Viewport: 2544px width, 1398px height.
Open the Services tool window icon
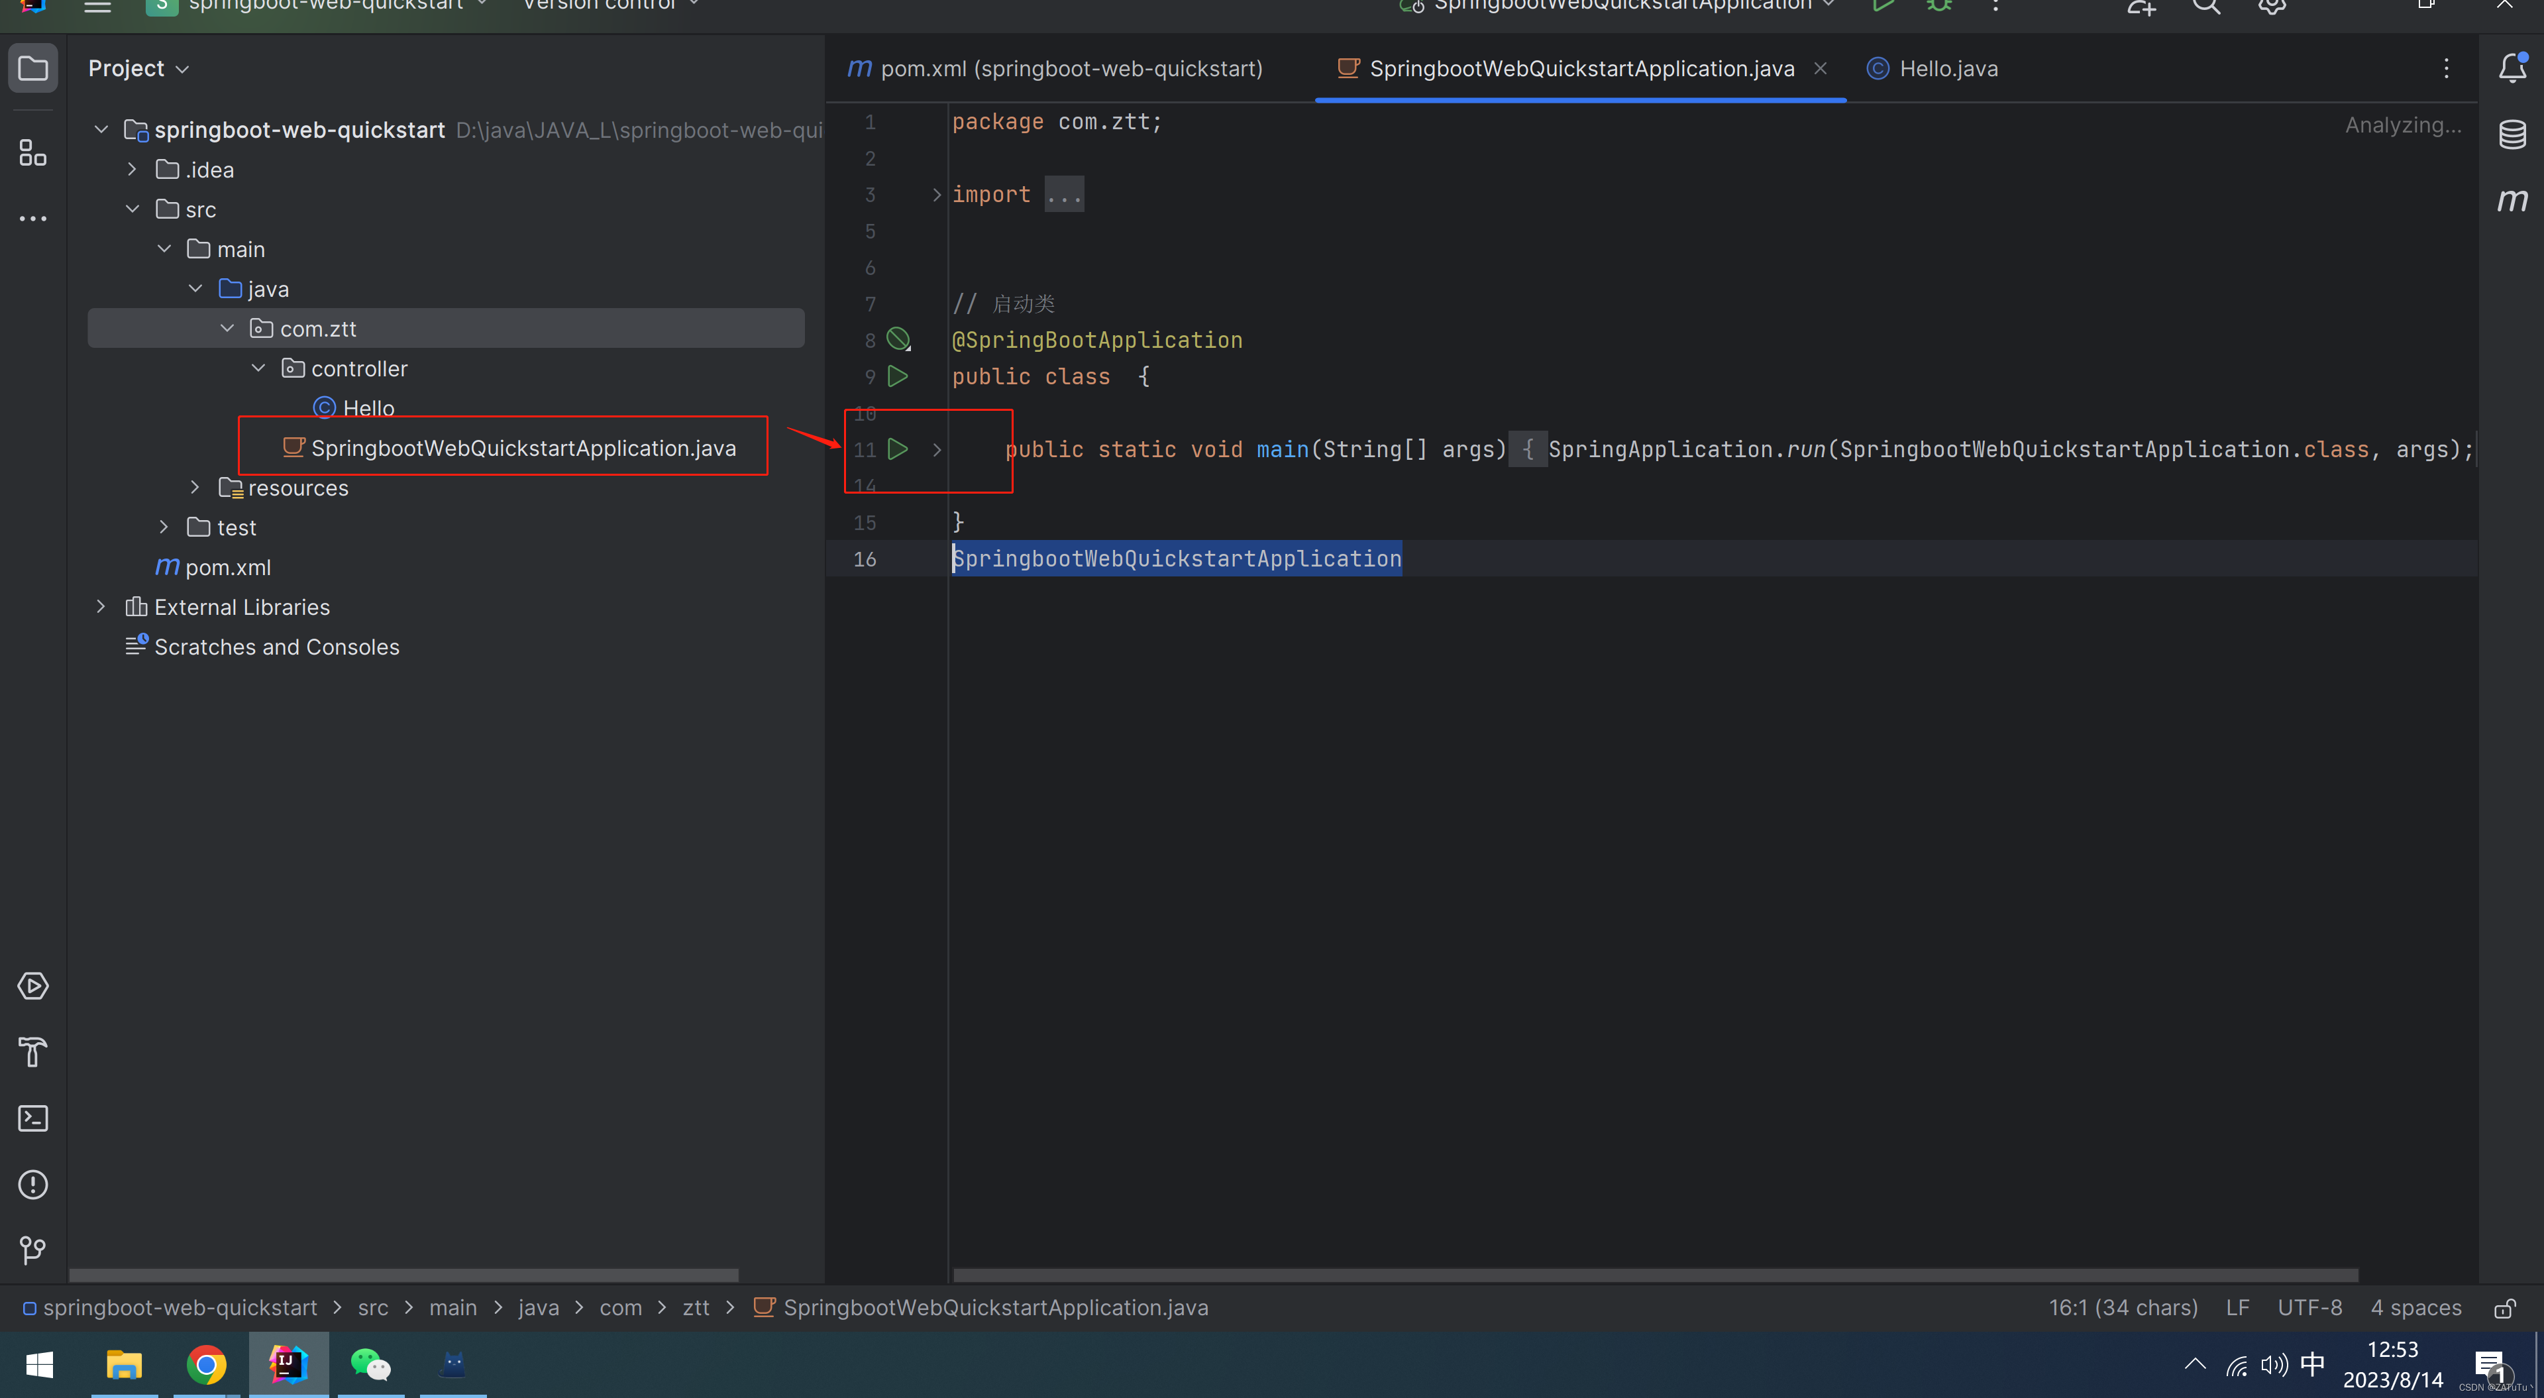coord(32,986)
